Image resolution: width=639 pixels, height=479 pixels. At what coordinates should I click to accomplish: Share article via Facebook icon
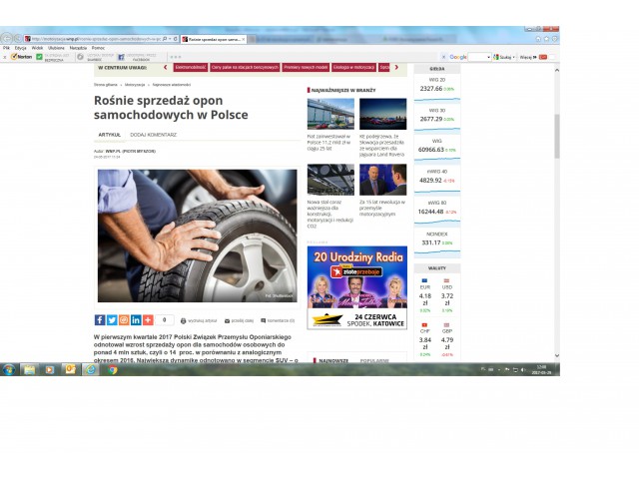[x=99, y=320]
